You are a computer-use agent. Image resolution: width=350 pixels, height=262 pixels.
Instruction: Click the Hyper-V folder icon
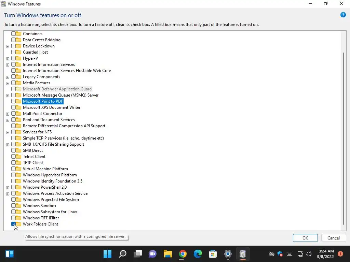coord(18,58)
